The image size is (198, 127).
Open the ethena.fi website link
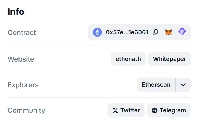pyautogui.click(x=128, y=59)
